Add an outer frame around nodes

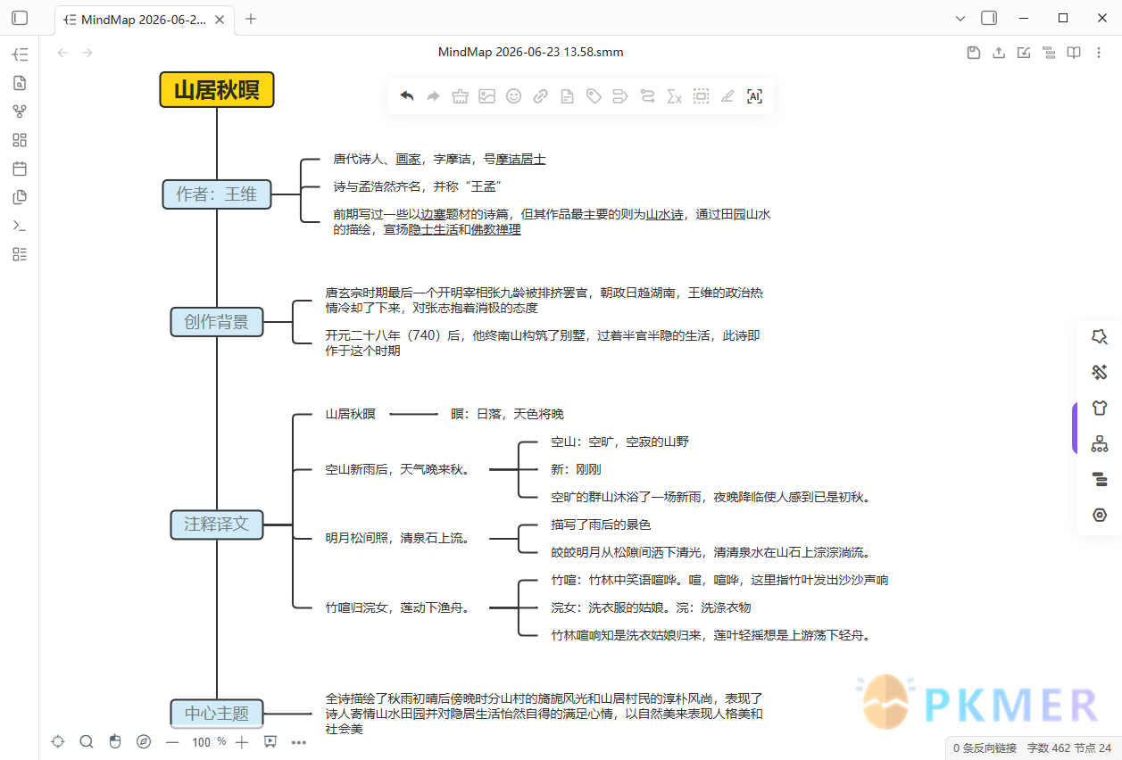[x=701, y=96]
